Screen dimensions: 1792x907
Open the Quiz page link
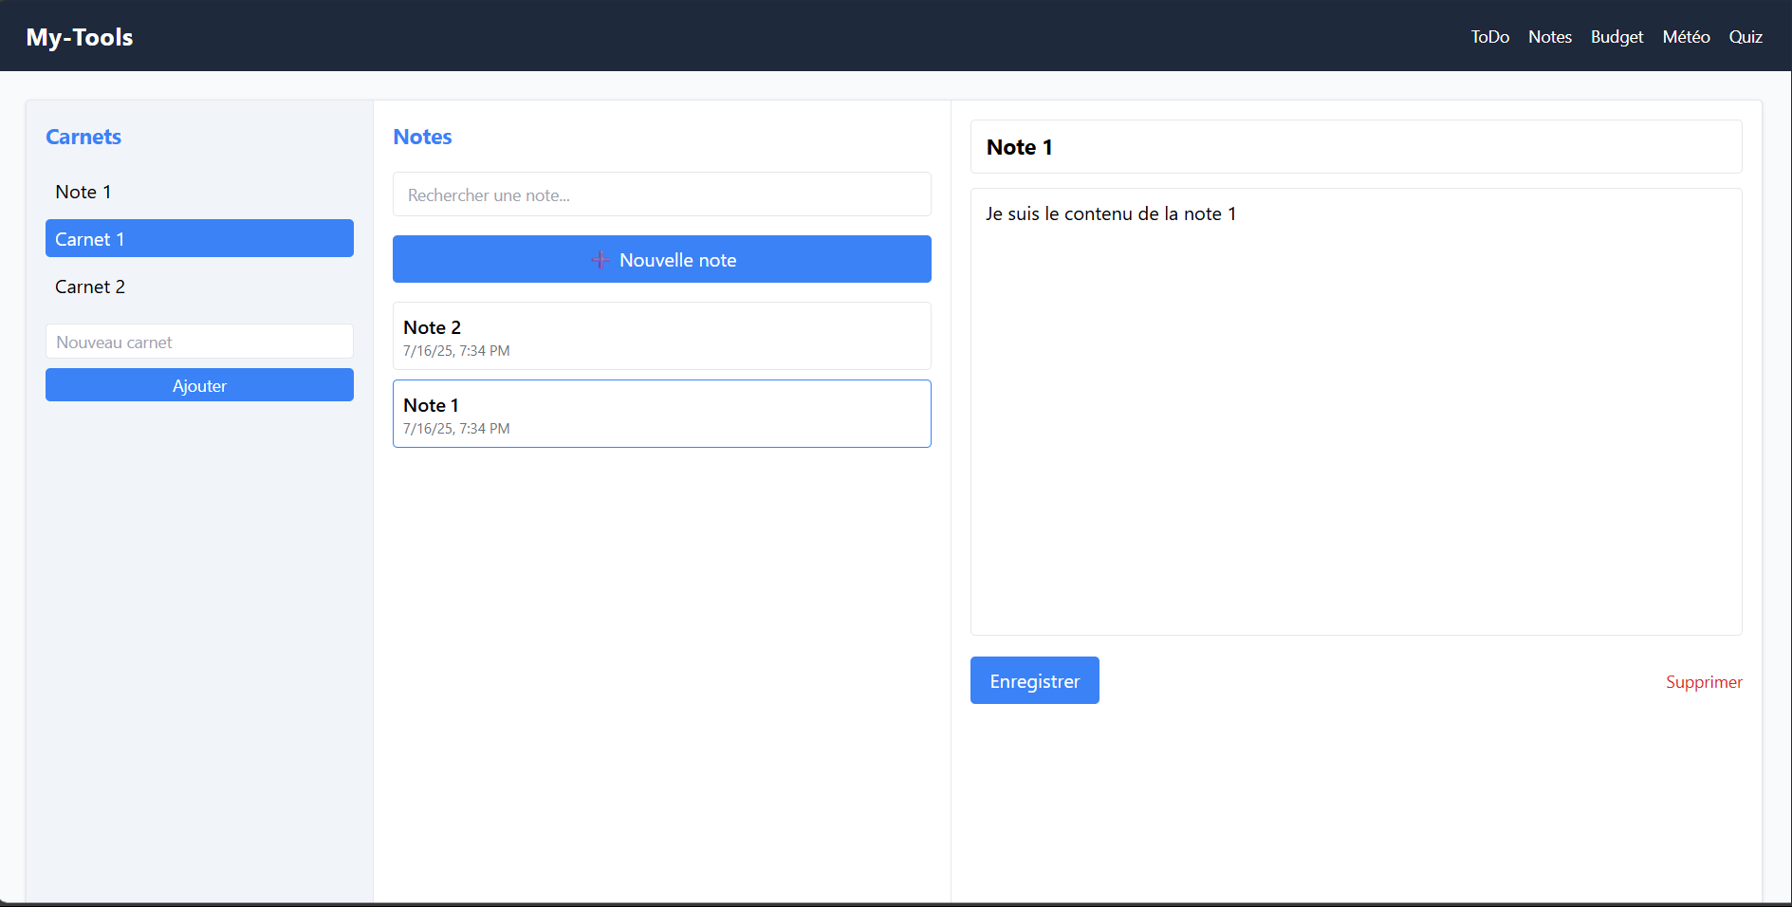point(1745,37)
